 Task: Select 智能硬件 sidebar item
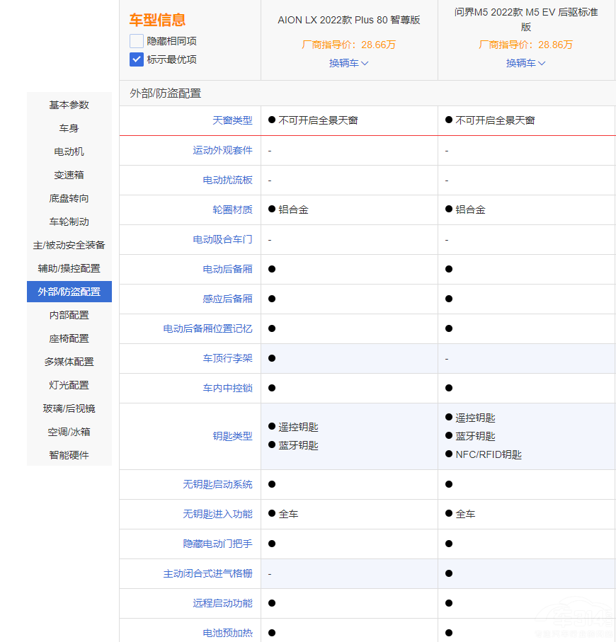pos(69,455)
